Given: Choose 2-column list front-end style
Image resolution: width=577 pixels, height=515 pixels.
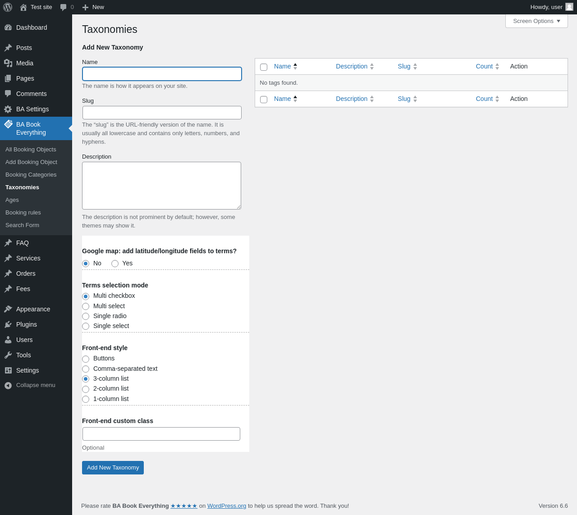Looking at the screenshot, I should point(86,389).
